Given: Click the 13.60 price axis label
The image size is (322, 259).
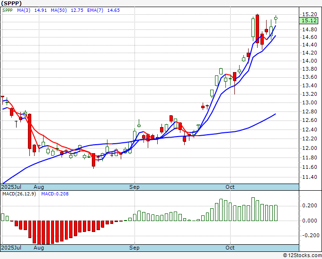Looking at the screenshot, I should tap(310, 77).
